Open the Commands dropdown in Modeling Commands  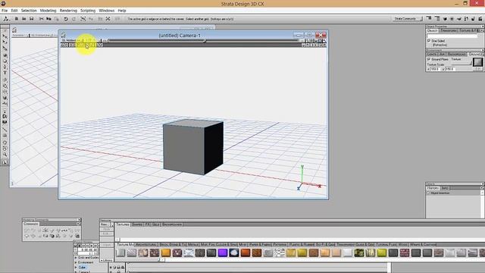click(x=78, y=224)
